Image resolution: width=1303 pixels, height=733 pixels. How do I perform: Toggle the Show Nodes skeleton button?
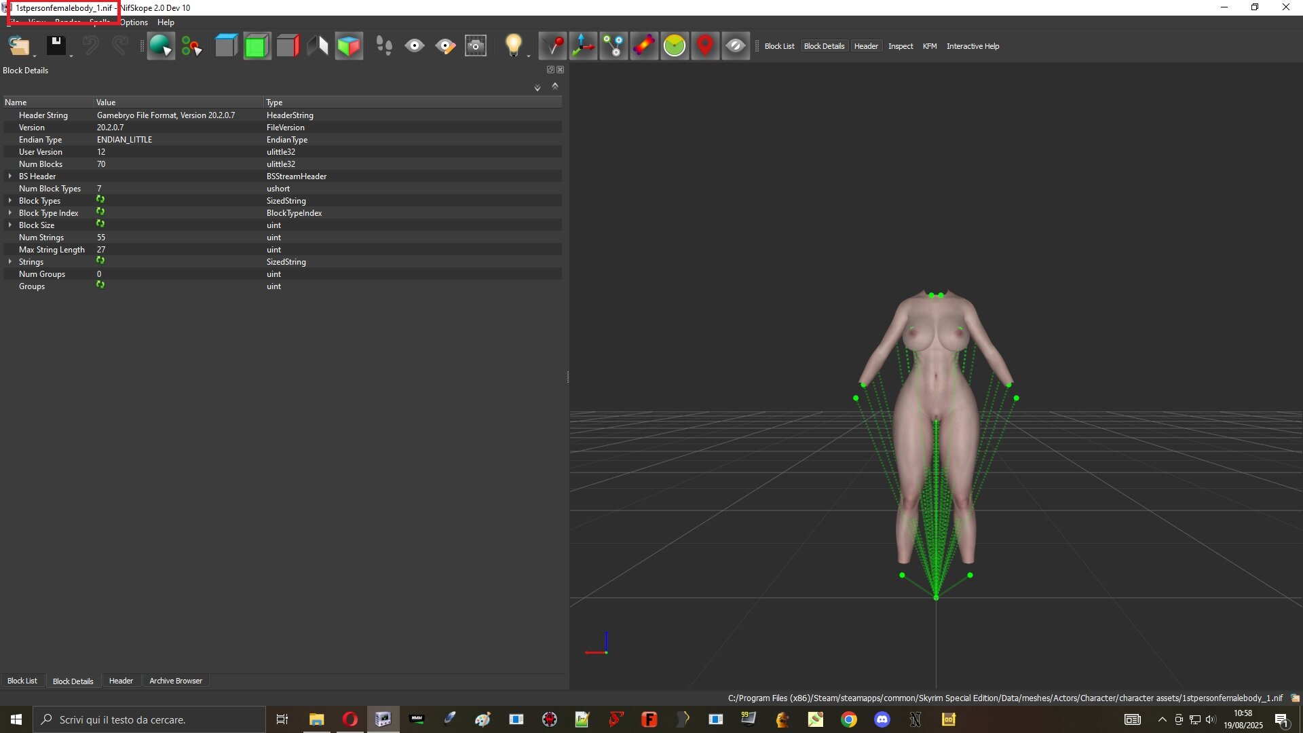coord(613,46)
